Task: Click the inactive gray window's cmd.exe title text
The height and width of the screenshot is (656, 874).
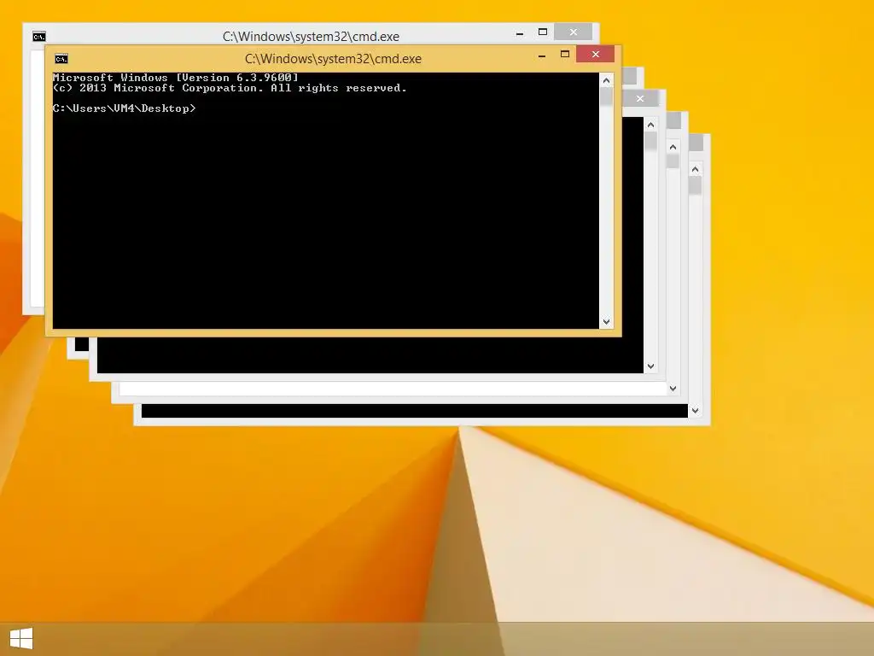Action: (311, 36)
